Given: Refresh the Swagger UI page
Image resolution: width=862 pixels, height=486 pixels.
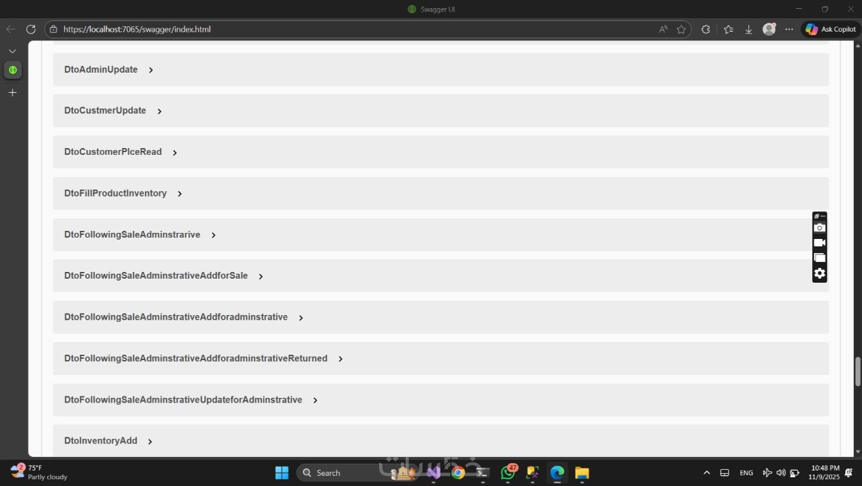Looking at the screenshot, I should (x=30, y=29).
